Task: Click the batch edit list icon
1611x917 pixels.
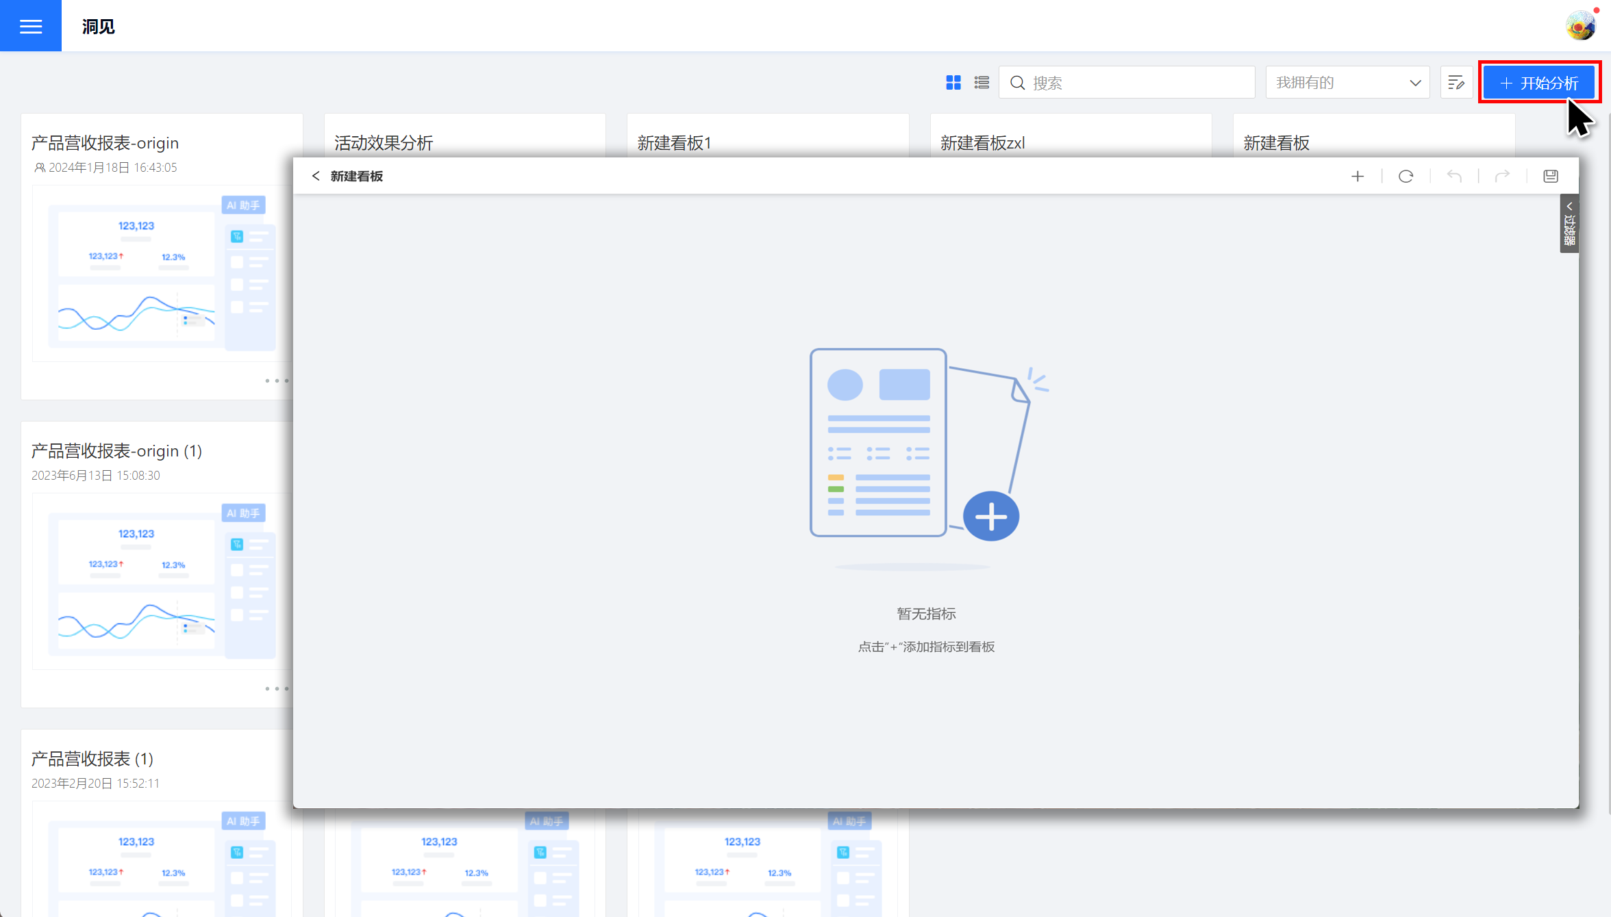Action: 1456,83
